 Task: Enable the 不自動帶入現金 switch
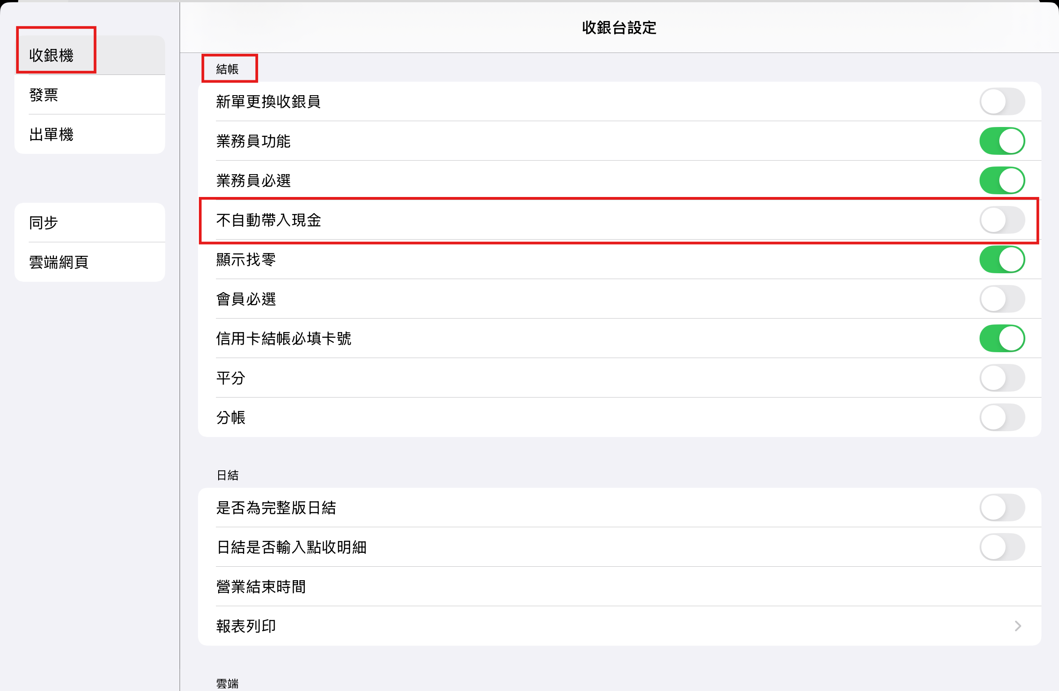1002,220
